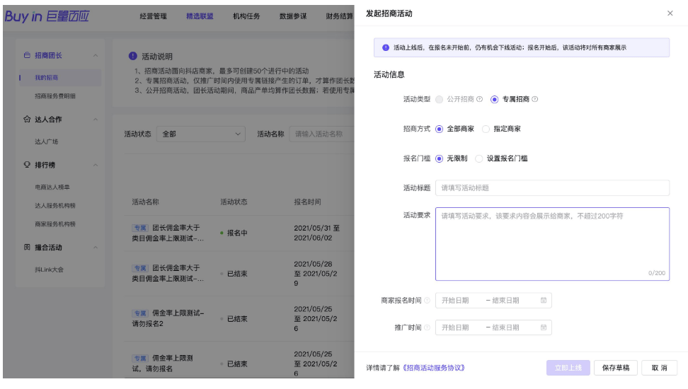This screenshot has width=688, height=389.
Task: Go to 我的招商 in sidebar
Action: coord(60,78)
